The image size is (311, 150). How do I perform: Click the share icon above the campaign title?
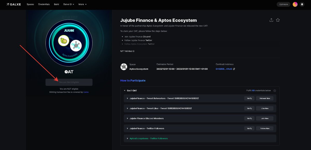pos(271,20)
